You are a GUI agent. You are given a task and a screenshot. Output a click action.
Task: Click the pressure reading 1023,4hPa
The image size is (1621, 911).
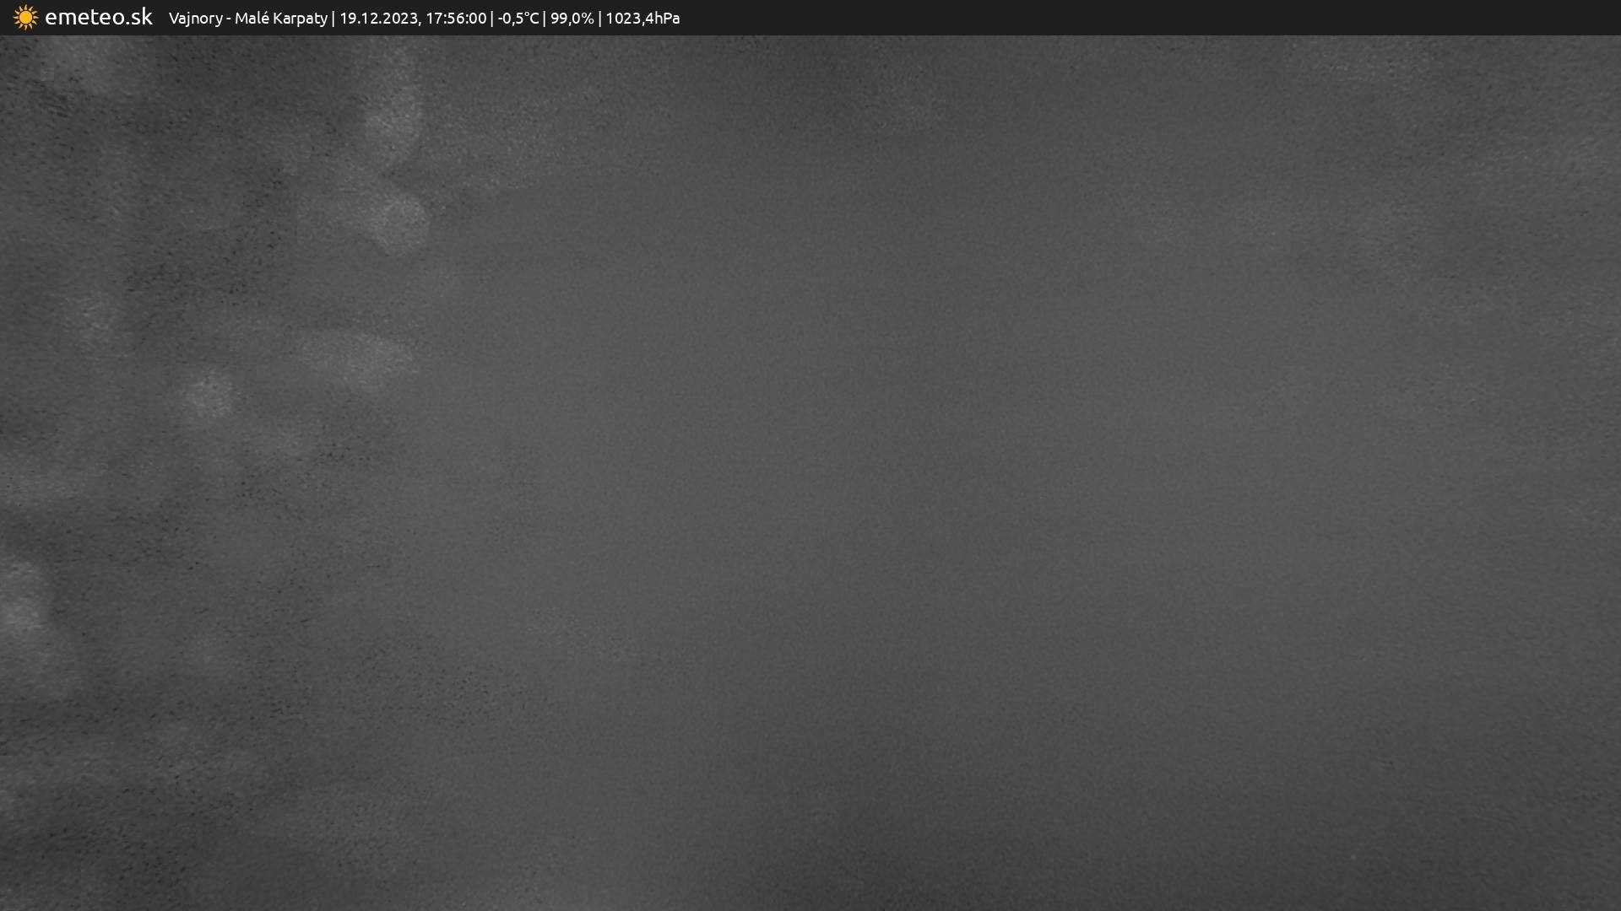click(642, 19)
